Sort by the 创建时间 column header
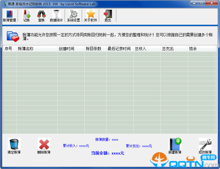 [71, 49]
